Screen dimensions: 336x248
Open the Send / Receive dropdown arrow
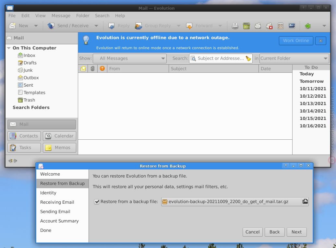coord(96,26)
